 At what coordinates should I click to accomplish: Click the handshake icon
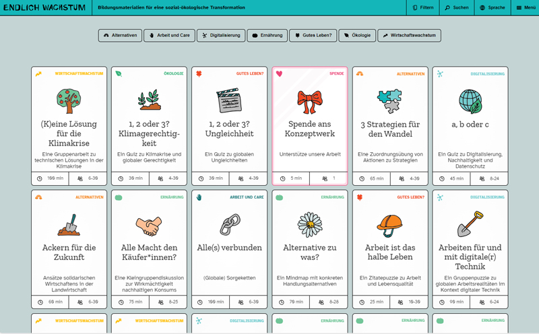(x=149, y=224)
